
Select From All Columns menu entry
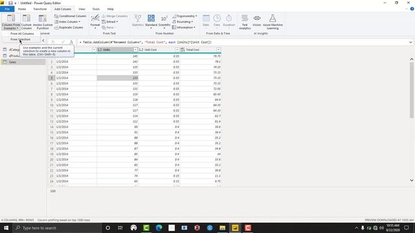coord(22,34)
